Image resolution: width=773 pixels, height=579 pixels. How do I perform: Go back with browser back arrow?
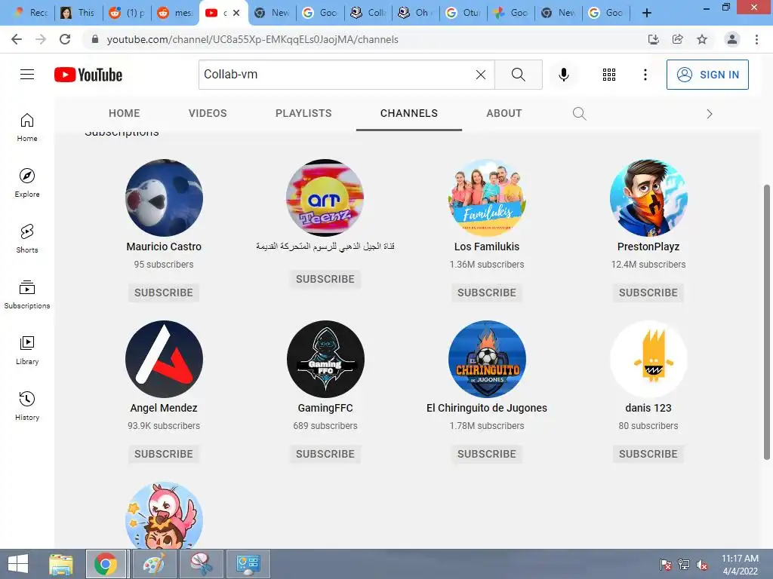tap(17, 39)
